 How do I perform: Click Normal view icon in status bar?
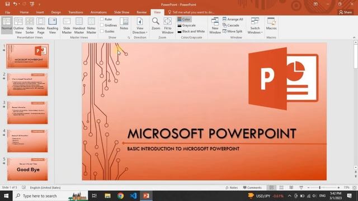click(271, 188)
